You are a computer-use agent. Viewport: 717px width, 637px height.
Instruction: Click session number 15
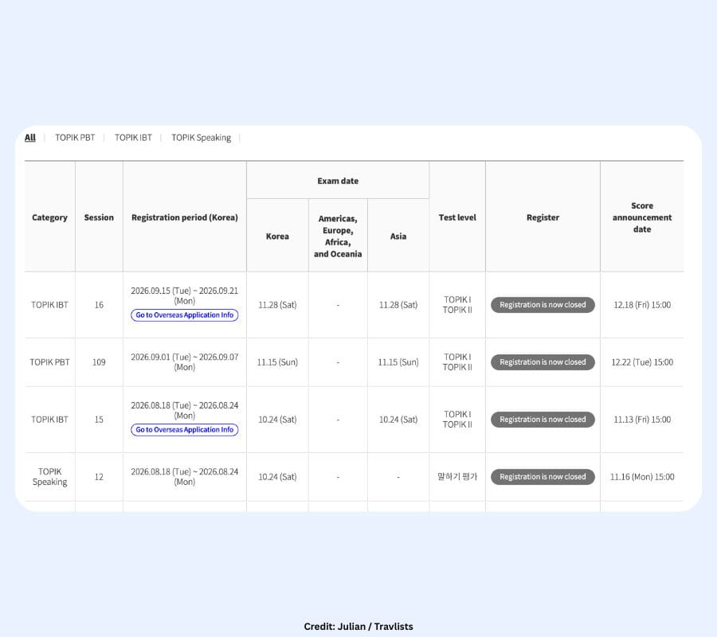(99, 420)
